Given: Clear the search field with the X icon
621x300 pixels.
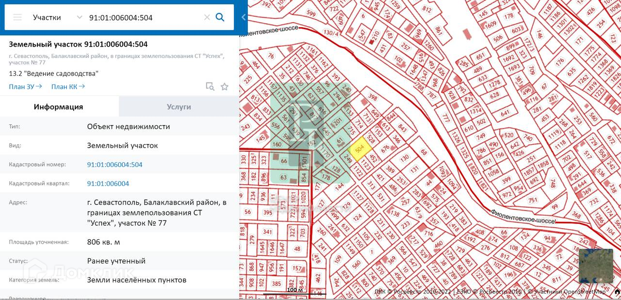Looking at the screenshot, I should click(x=207, y=17).
